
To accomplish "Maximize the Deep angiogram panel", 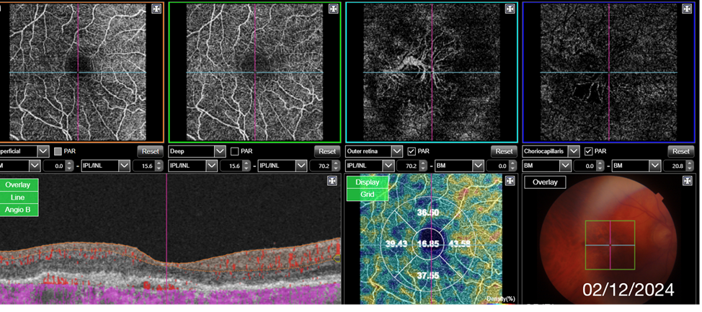I will [334, 9].
